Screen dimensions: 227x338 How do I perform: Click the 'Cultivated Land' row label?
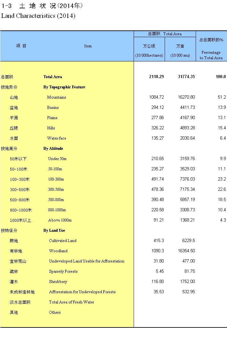pos(63,241)
